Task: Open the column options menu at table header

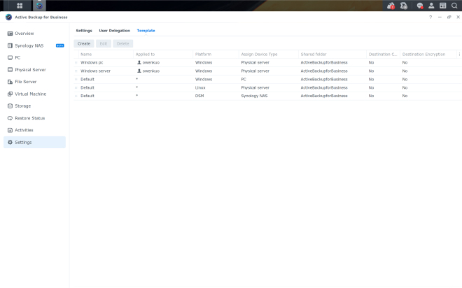Action: click(459, 54)
